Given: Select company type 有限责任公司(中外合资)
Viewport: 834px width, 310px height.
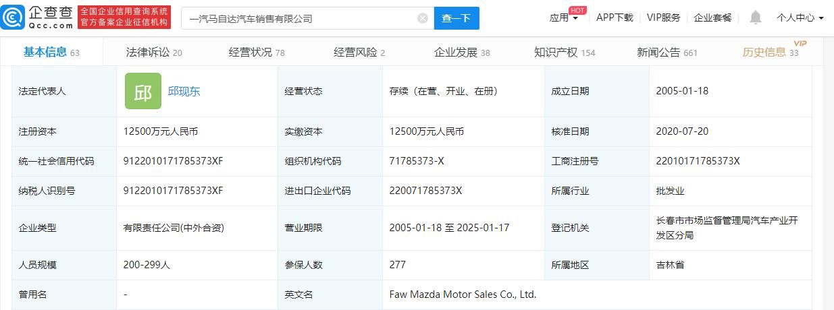Looking at the screenshot, I should tap(174, 228).
